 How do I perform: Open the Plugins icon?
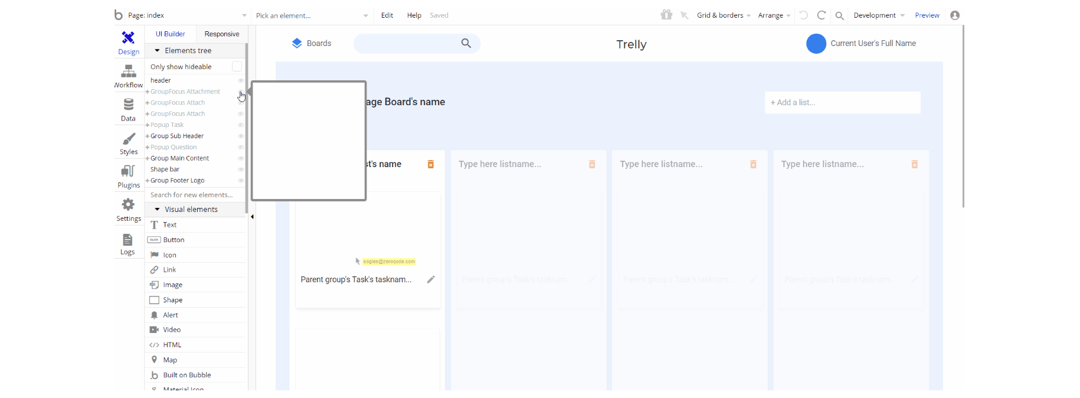[x=128, y=171]
